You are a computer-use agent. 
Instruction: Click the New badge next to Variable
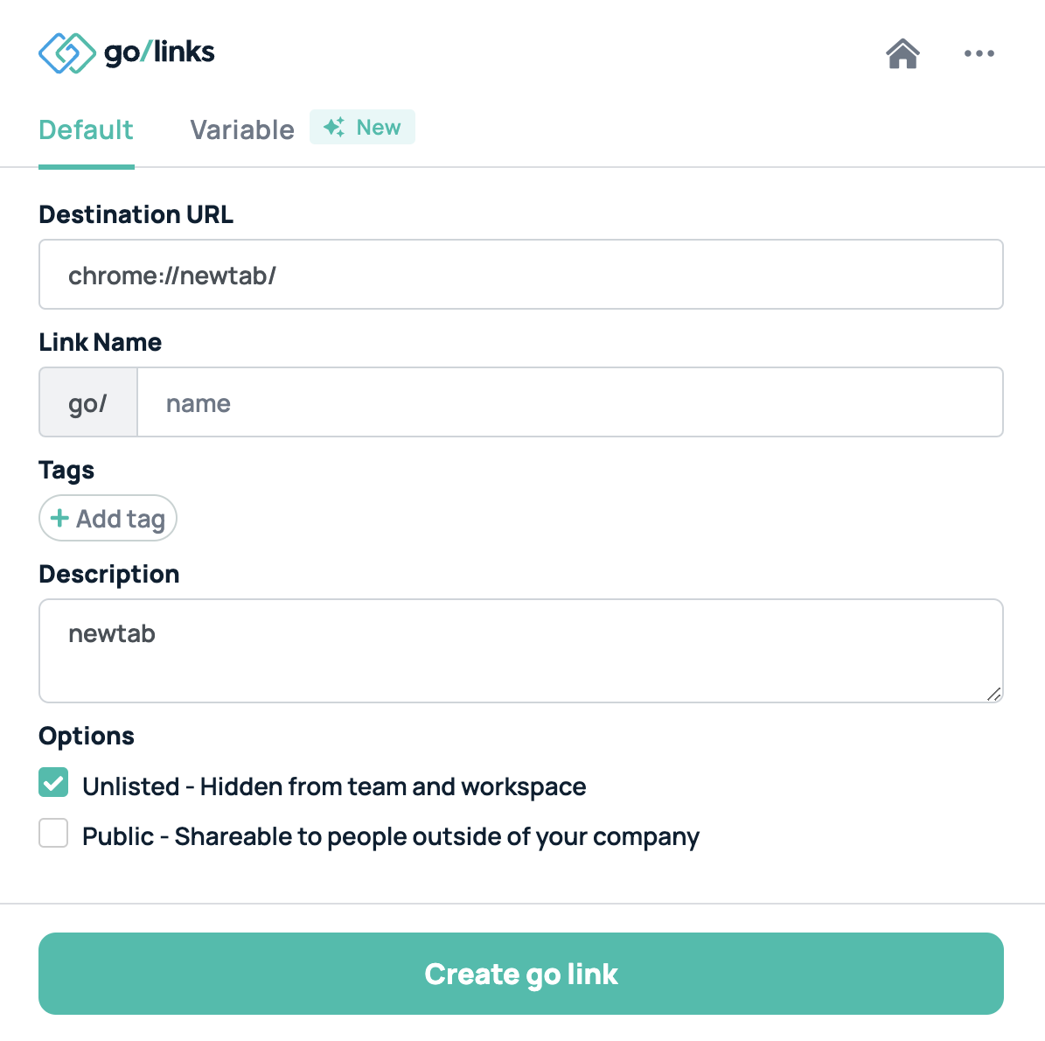(362, 127)
